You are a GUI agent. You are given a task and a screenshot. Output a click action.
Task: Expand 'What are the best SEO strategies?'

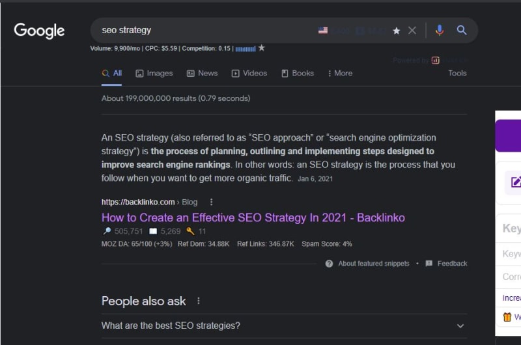[284, 325]
